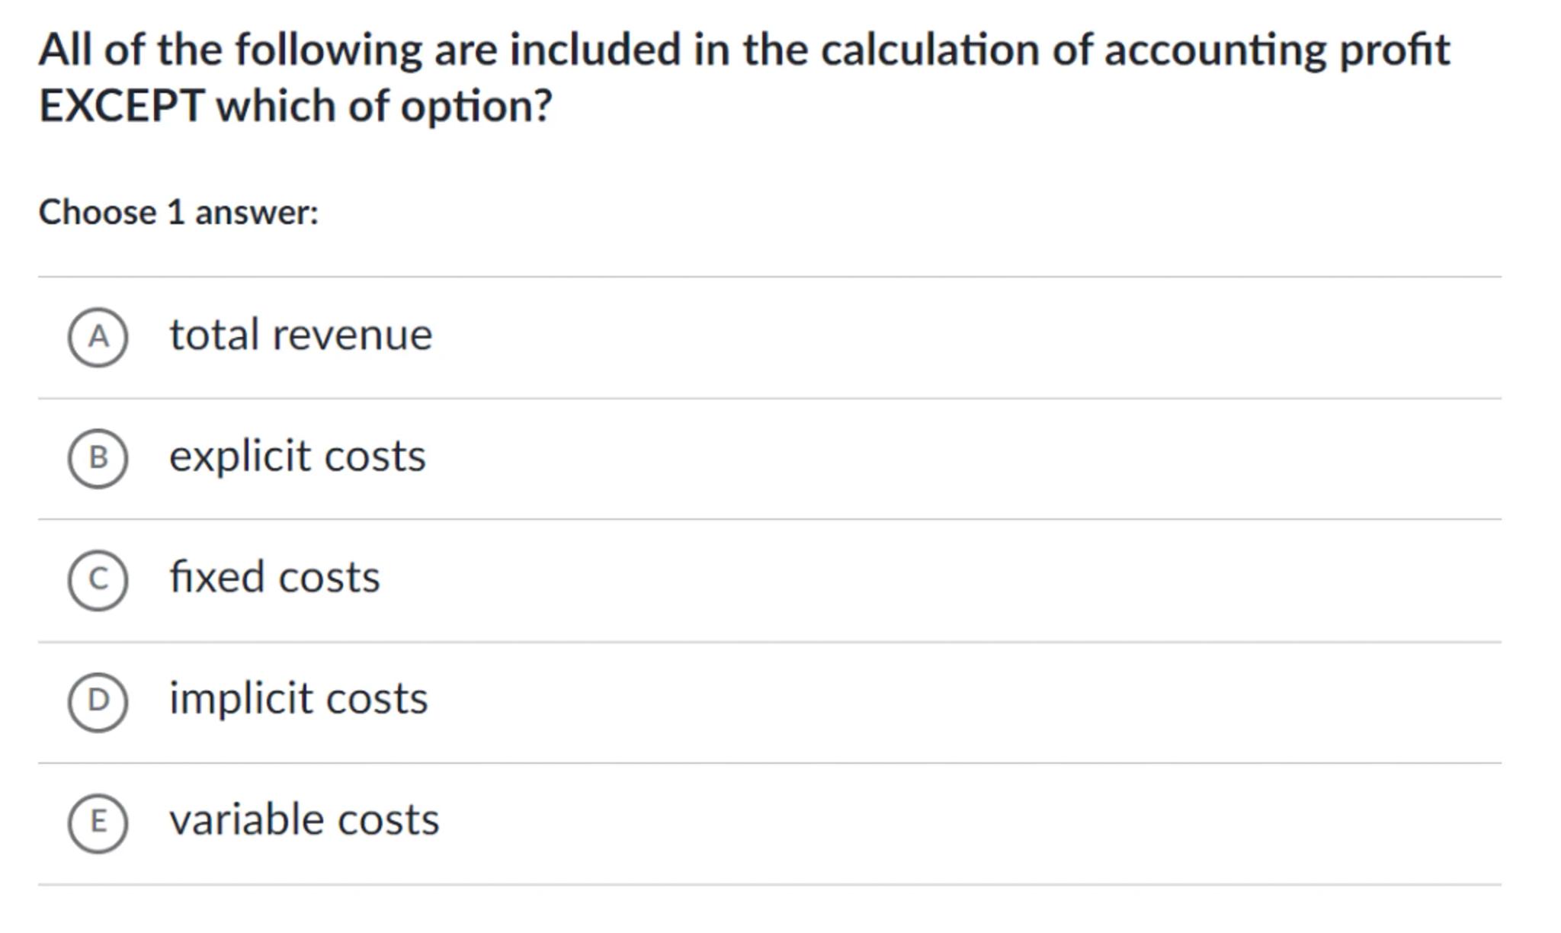Click blank row area beside "explicit costs"
Image resolution: width=1561 pixels, height=933 pixels.
tap(915, 458)
